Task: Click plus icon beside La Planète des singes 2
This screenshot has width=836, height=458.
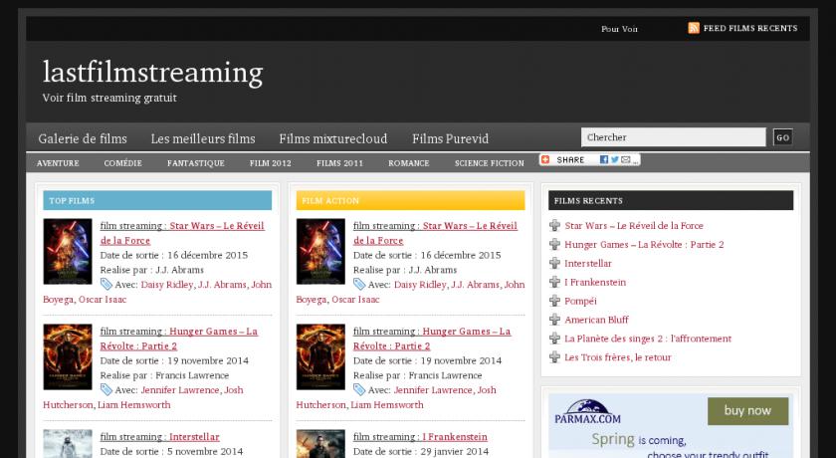Action: click(554, 339)
